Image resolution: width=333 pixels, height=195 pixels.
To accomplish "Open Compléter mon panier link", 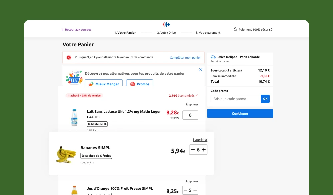I will point(185,58).
